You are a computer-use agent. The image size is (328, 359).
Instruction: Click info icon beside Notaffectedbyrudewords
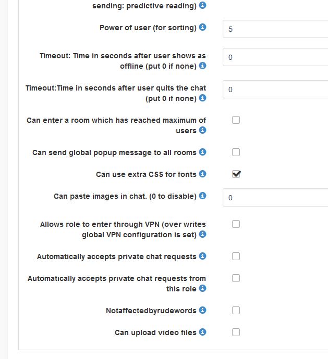click(203, 310)
